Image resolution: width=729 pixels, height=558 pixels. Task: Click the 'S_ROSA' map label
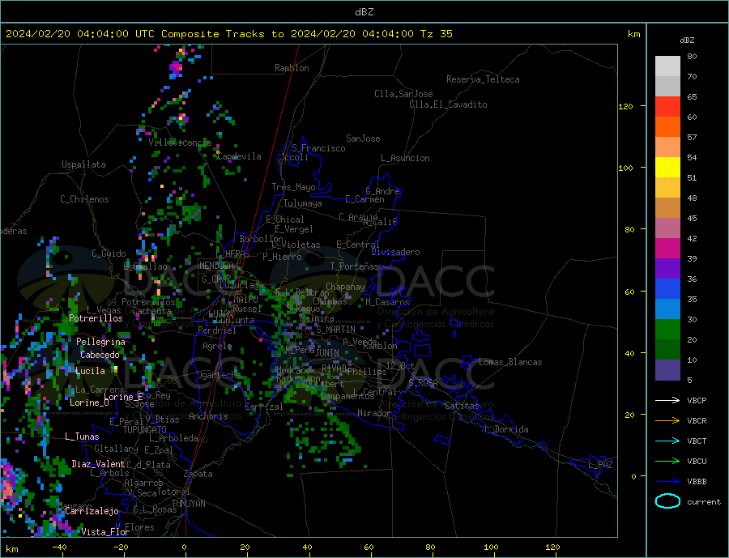tap(423, 383)
